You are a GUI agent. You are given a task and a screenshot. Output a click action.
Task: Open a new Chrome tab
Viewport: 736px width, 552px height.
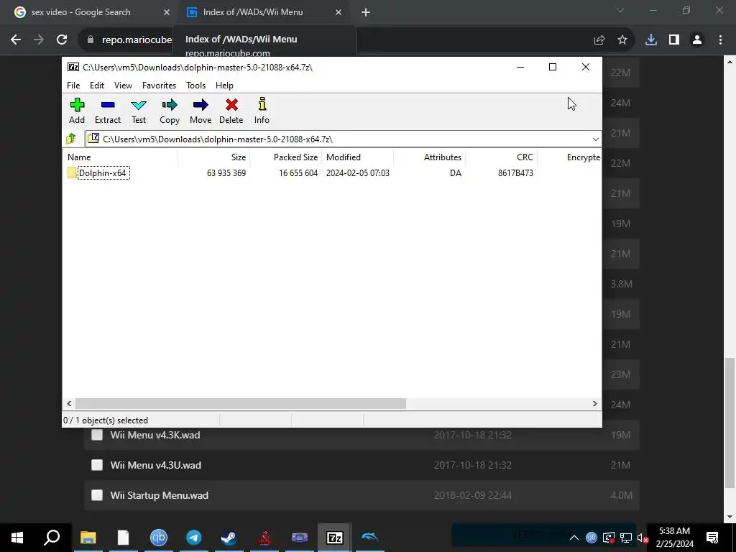366,12
